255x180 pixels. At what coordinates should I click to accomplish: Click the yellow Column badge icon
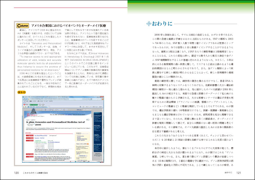point(22,26)
